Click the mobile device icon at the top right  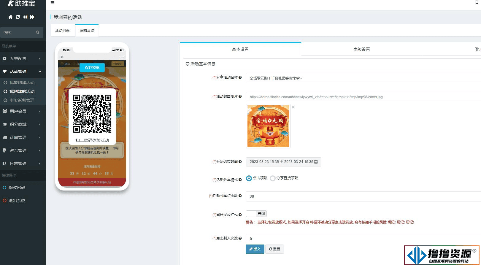pyautogui.click(x=477, y=3)
